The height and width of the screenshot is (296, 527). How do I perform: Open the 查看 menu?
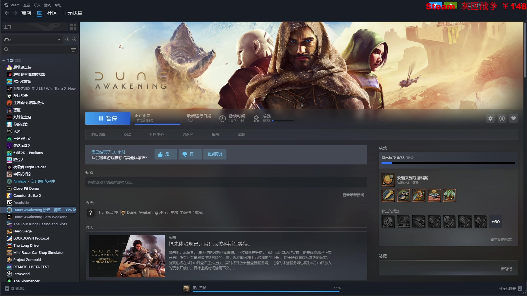pos(27,5)
